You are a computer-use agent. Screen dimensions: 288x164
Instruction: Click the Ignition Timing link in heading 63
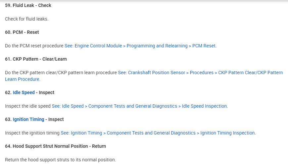[28, 119]
